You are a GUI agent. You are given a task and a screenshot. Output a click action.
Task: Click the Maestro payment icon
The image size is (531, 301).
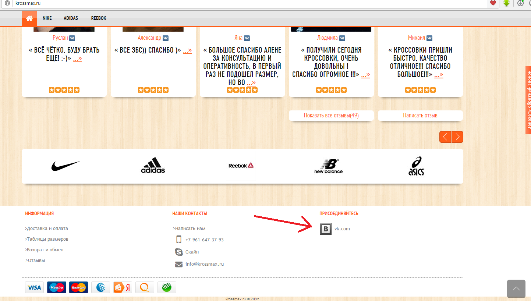(x=56, y=287)
